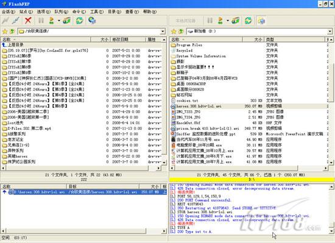Sort right pane by 大小 column
Viewport: 335px width, 243px height.
(x=253, y=40)
